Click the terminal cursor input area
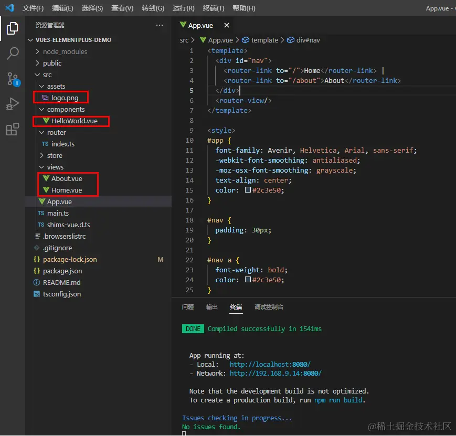 pyautogui.click(x=184, y=433)
